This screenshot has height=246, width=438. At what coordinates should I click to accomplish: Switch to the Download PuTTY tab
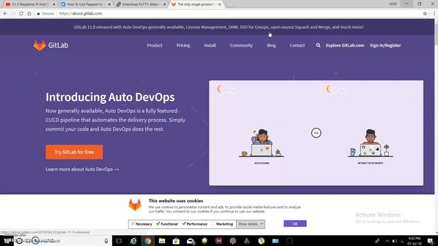coord(140,4)
